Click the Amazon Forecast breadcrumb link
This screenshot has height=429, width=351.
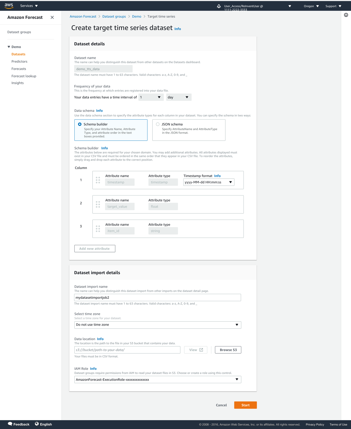pos(83,16)
